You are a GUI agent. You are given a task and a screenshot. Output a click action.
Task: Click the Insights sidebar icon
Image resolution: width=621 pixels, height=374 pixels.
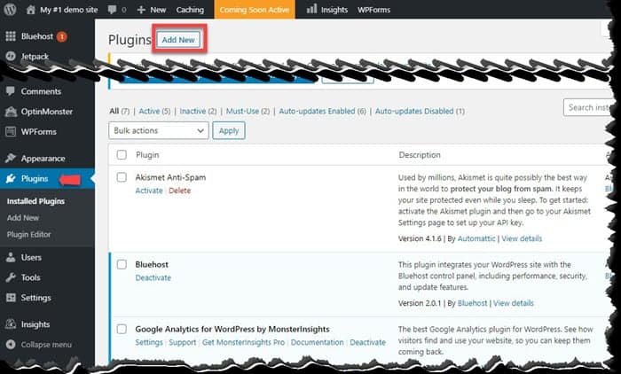[x=11, y=324]
